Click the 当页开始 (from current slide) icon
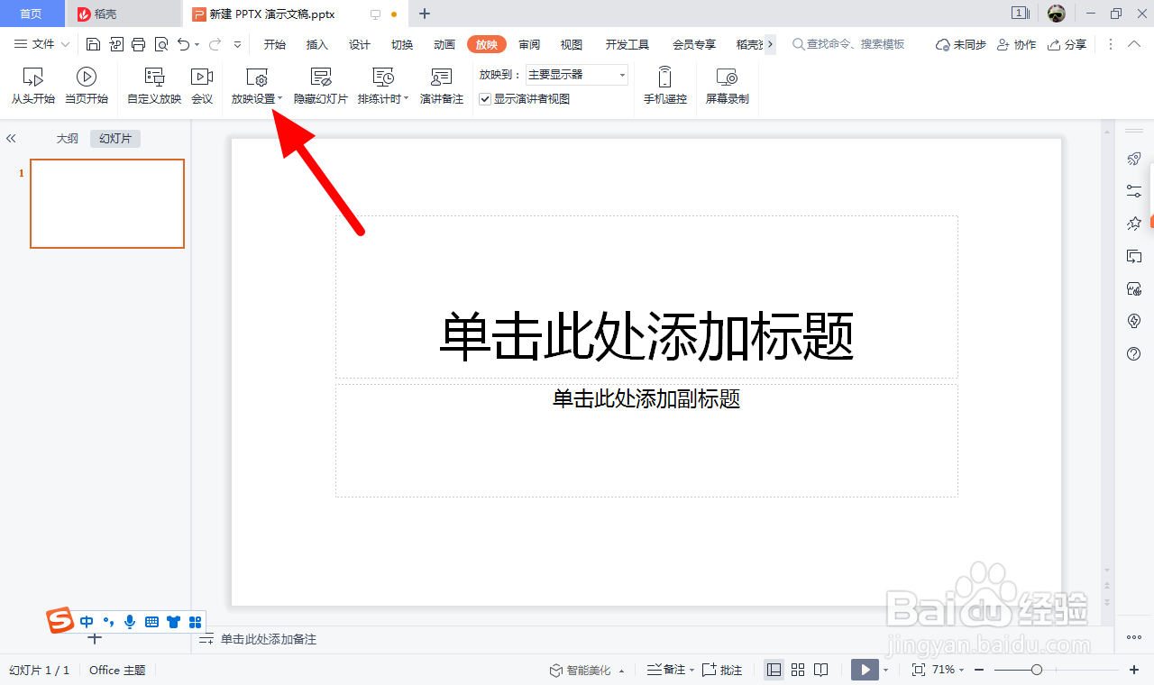This screenshot has height=685, width=1154. 86,84
